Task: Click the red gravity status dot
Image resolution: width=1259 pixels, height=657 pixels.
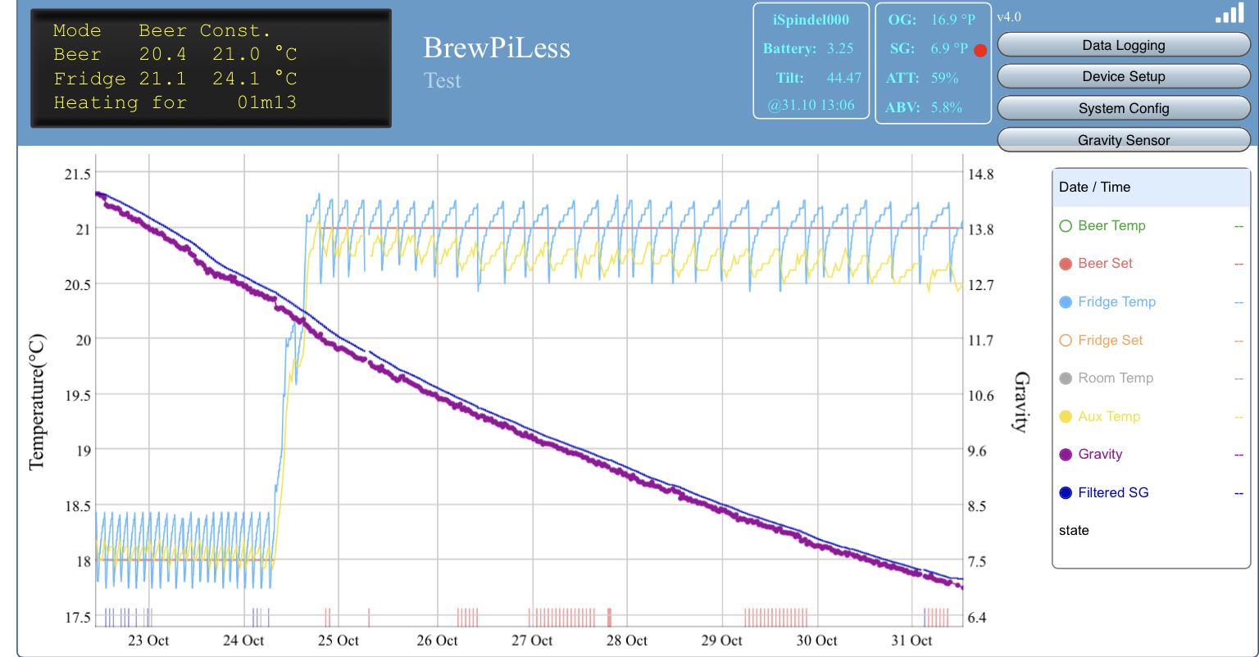Action: [x=979, y=50]
